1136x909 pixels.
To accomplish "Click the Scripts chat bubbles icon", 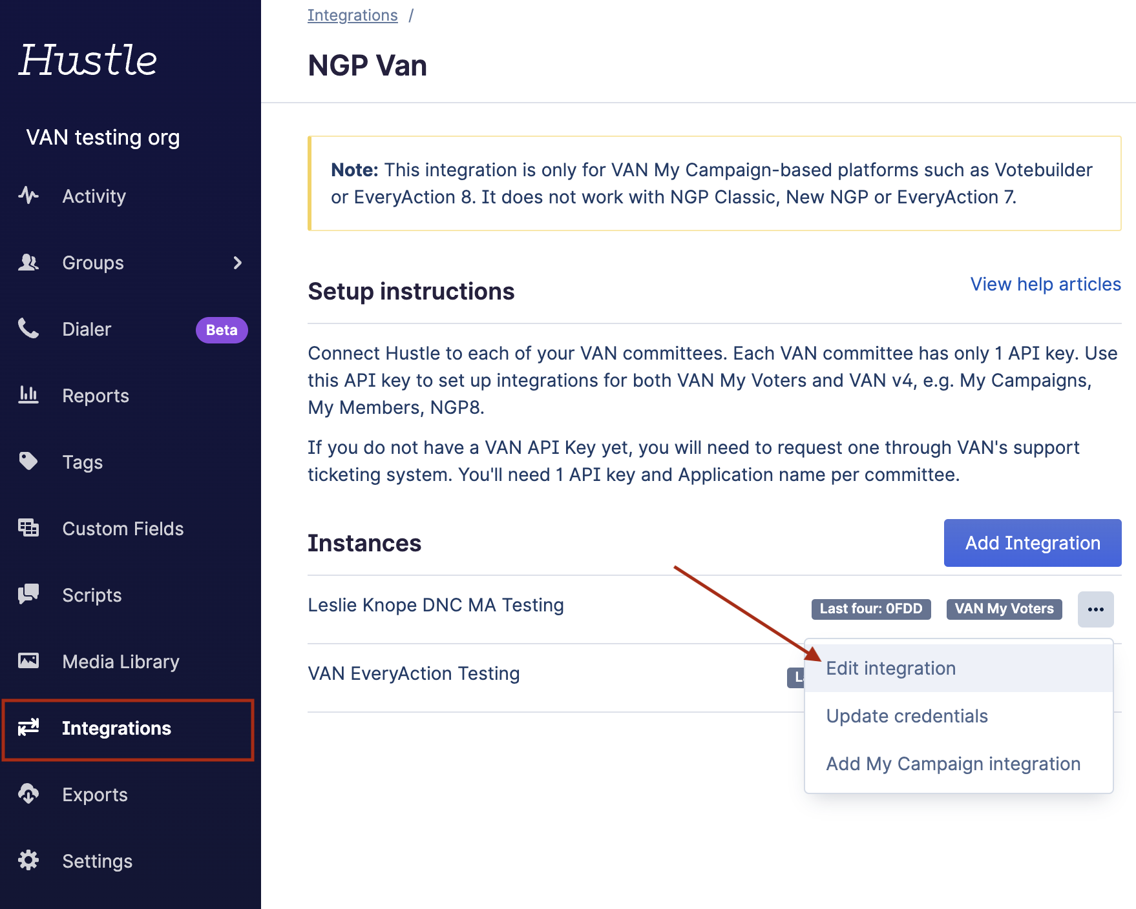I will tap(28, 594).
